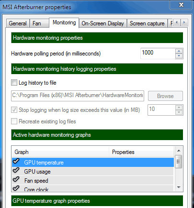Open the Fan tab
194x208 pixels.
[39, 23]
